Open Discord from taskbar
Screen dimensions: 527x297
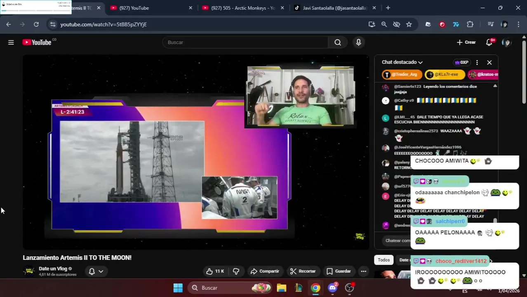tap(333, 288)
